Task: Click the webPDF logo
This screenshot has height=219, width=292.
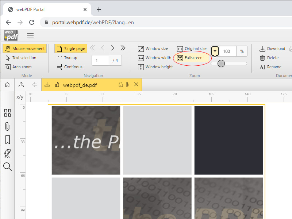Action: (x=11, y=35)
